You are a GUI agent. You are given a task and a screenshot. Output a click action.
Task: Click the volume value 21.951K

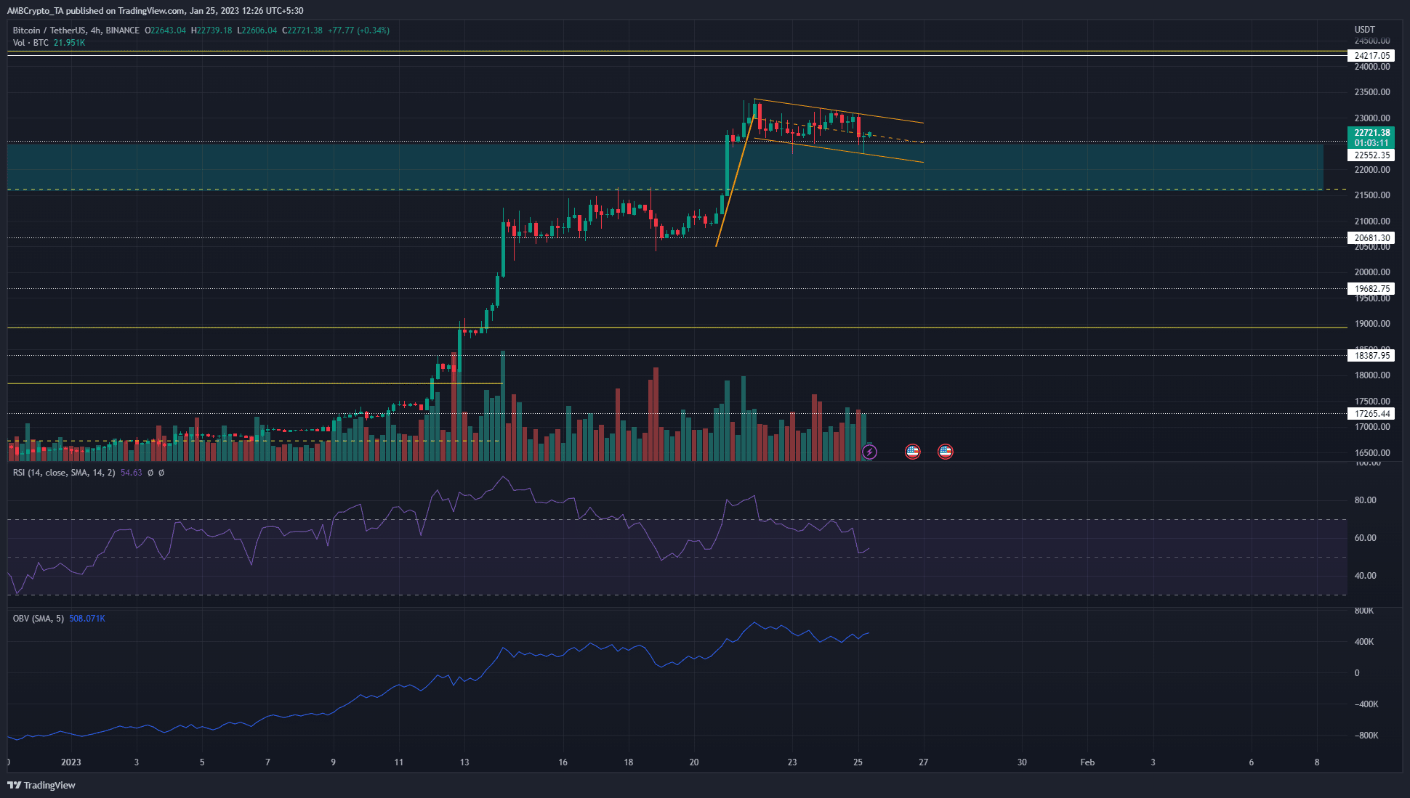(x=69, y=43)
